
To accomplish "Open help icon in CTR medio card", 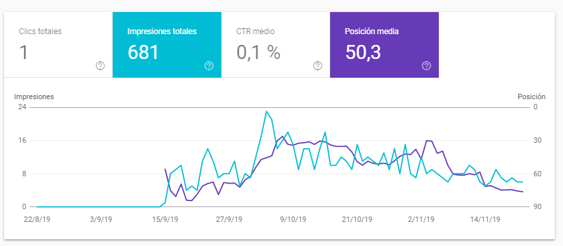I will (317, 66).
